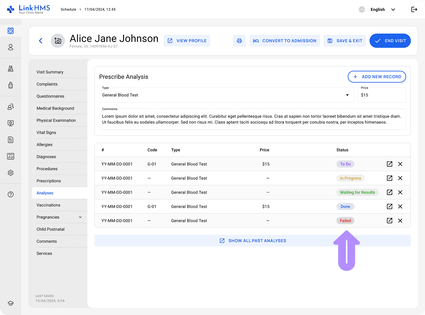Viewport: 425px width, 315px height.
Task: Open the Done analysis record
Action: tap(389, 207)
